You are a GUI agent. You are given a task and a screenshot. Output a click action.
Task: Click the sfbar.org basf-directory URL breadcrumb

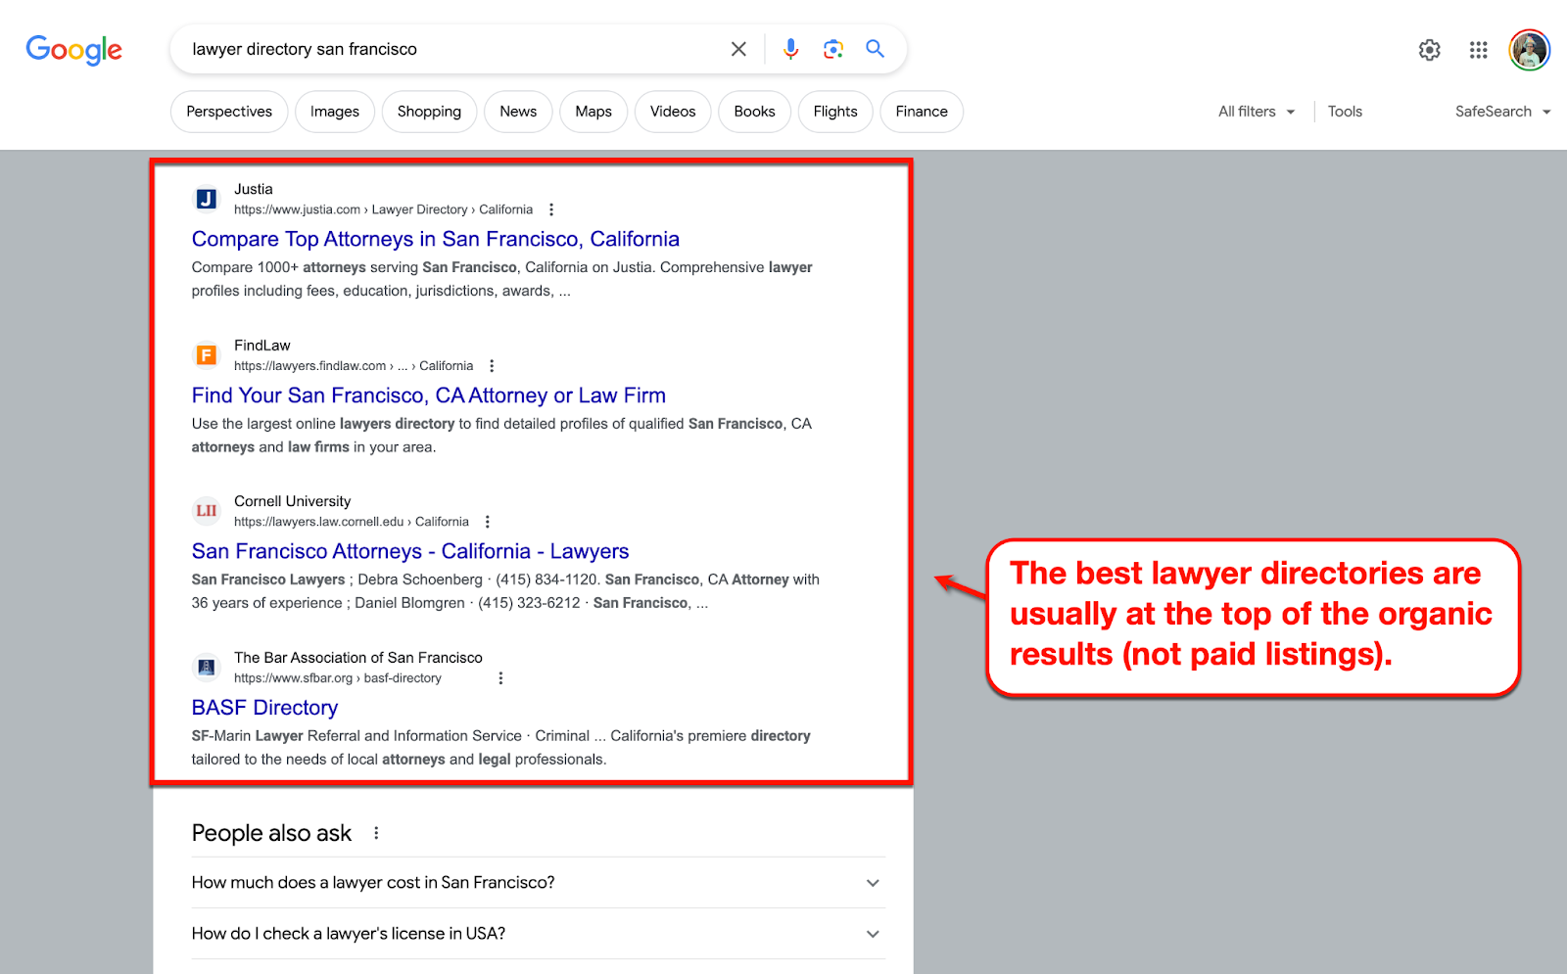338,678
